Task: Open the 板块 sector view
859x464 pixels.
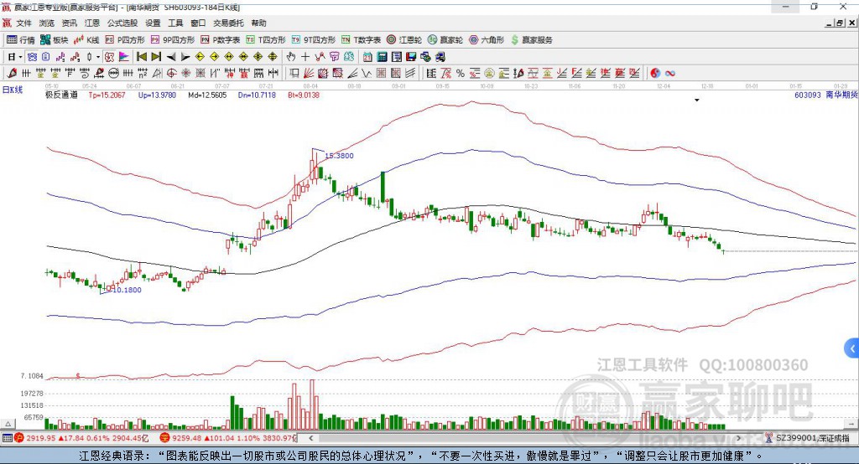Action: 54,40
